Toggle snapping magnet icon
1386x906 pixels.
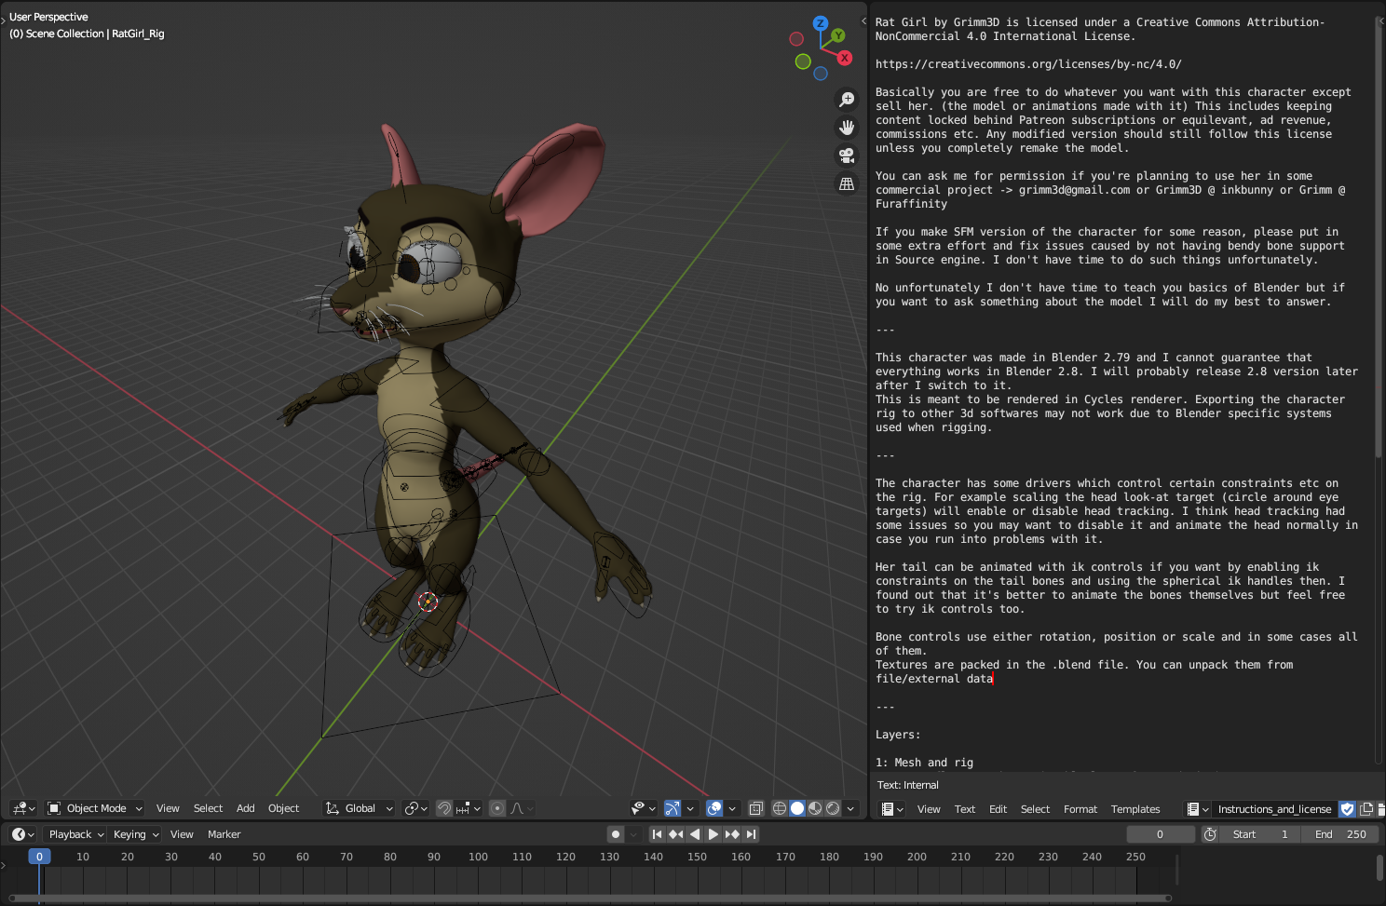(444, 808)
